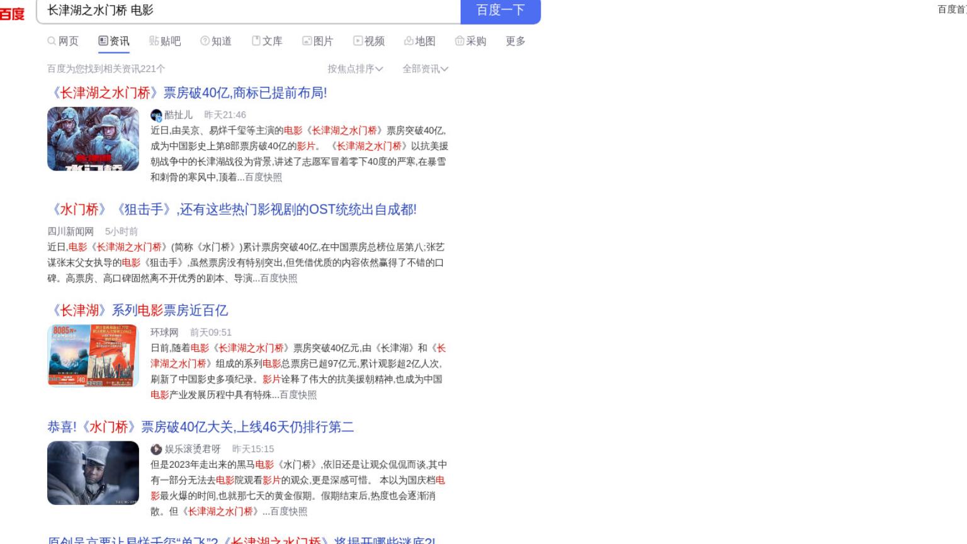Open headline 票房破40亿,商标已提前布局
Viewport: 967px width, 544px height.
pos(187,93)
